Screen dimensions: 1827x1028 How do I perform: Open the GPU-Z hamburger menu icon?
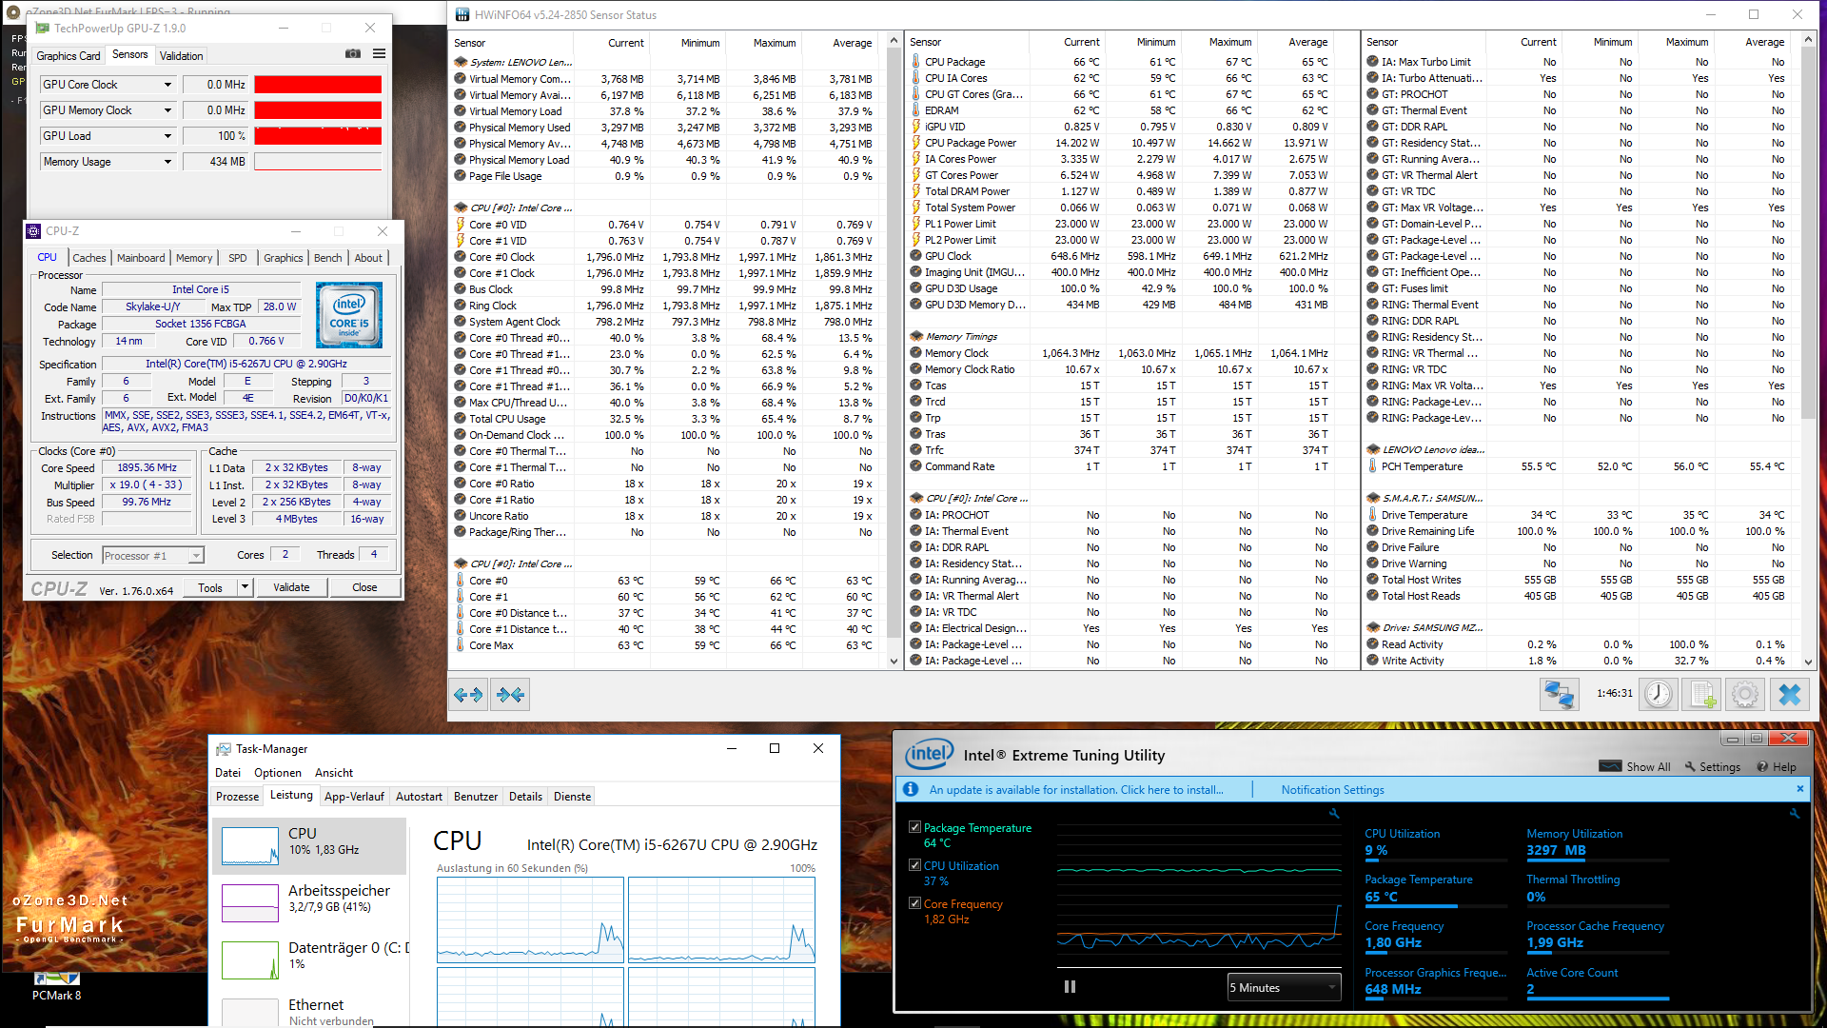click(x=379, y=54)
